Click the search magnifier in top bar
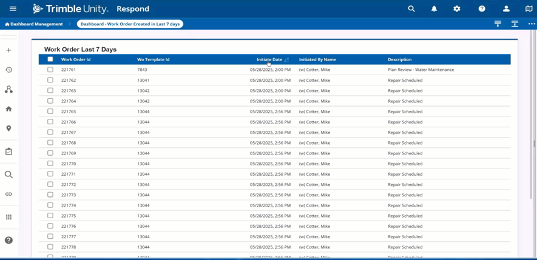The image size is (537, 260). 411,9
